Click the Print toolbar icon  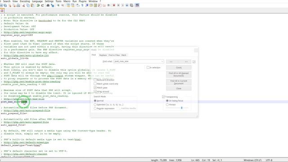tap(18, 5)
